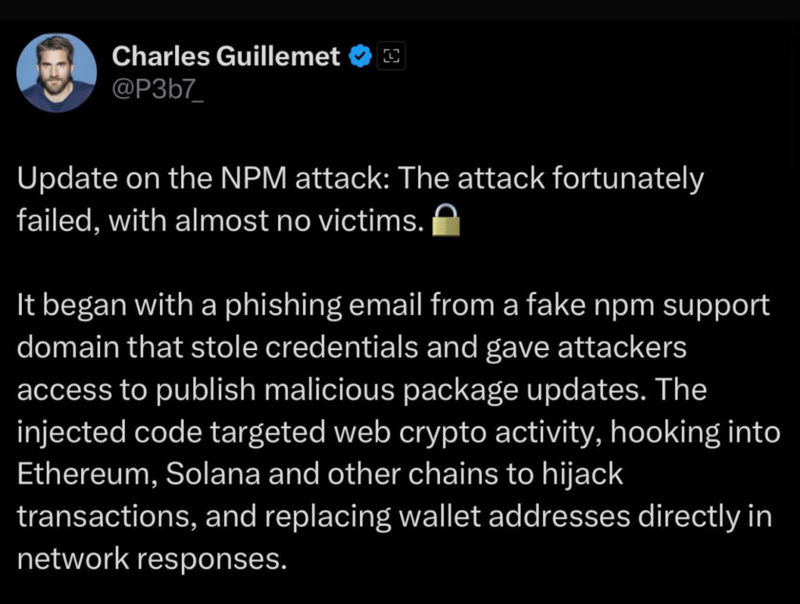
Task: Tap the lock symbol ending the first paragraph
Action: (444, 223)
